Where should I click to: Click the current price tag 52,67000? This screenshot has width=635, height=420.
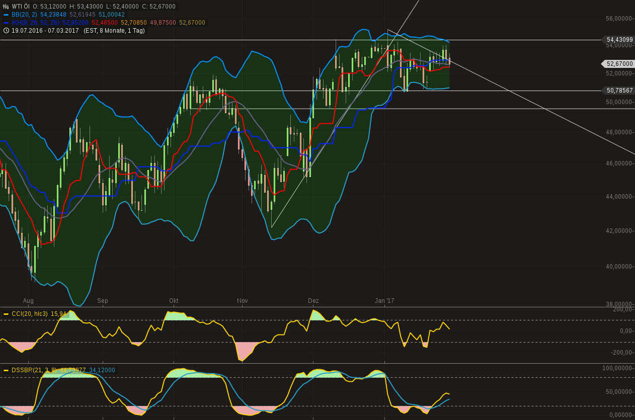point(619,64)
